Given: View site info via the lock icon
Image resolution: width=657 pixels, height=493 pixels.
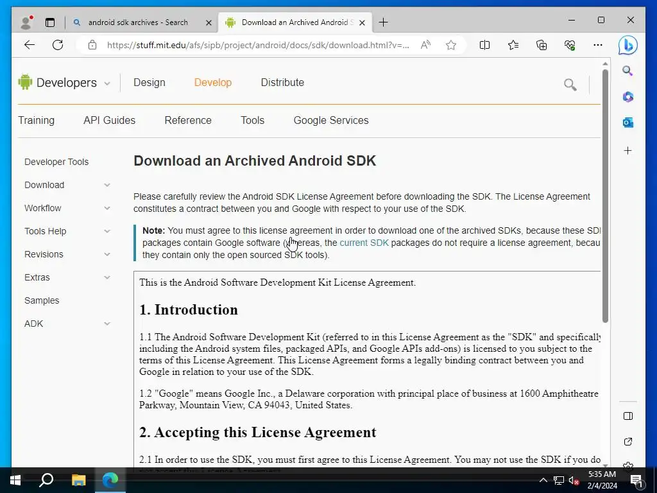Looking at the screenshot, I should tap(92, 45).
